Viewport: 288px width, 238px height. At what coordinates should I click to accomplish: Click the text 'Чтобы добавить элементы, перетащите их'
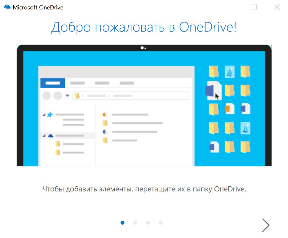click(x=114, y=189)
